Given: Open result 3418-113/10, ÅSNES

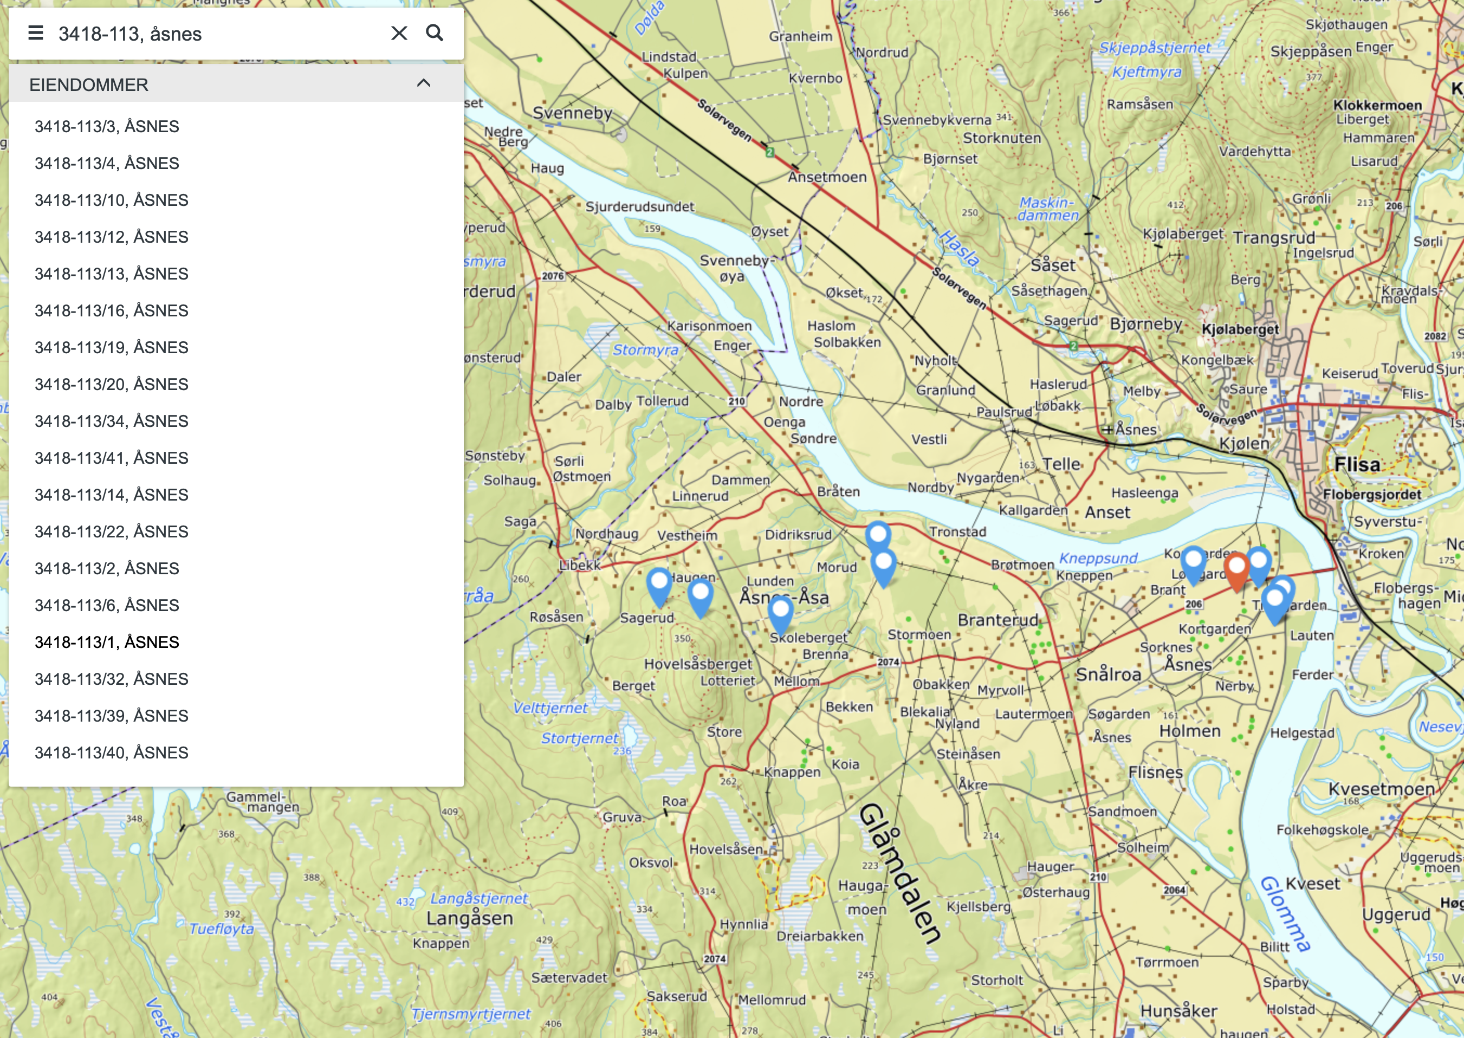Looking at the screenshot, I should [x=111, y=200].
